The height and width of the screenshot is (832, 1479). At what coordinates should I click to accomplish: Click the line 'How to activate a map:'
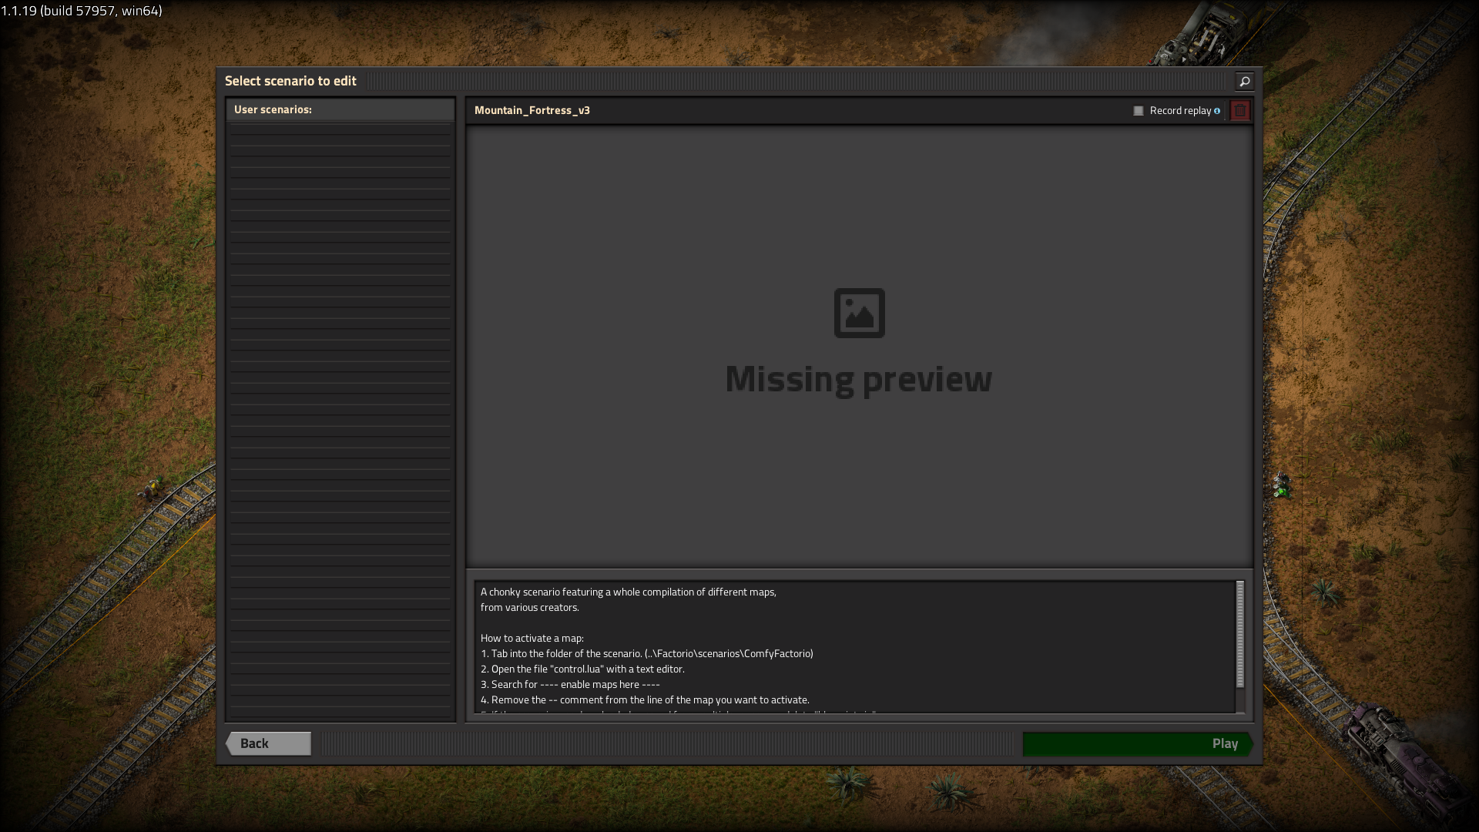click(x=532, y=638)
